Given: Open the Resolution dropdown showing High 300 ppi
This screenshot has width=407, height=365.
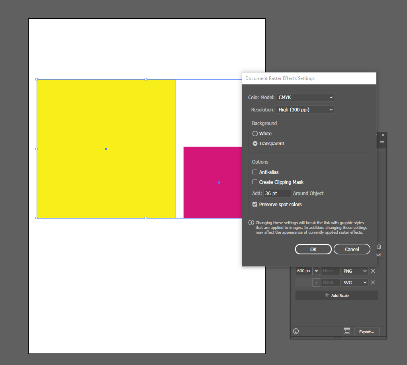Looking at the screenshot, I should point(305,109).
